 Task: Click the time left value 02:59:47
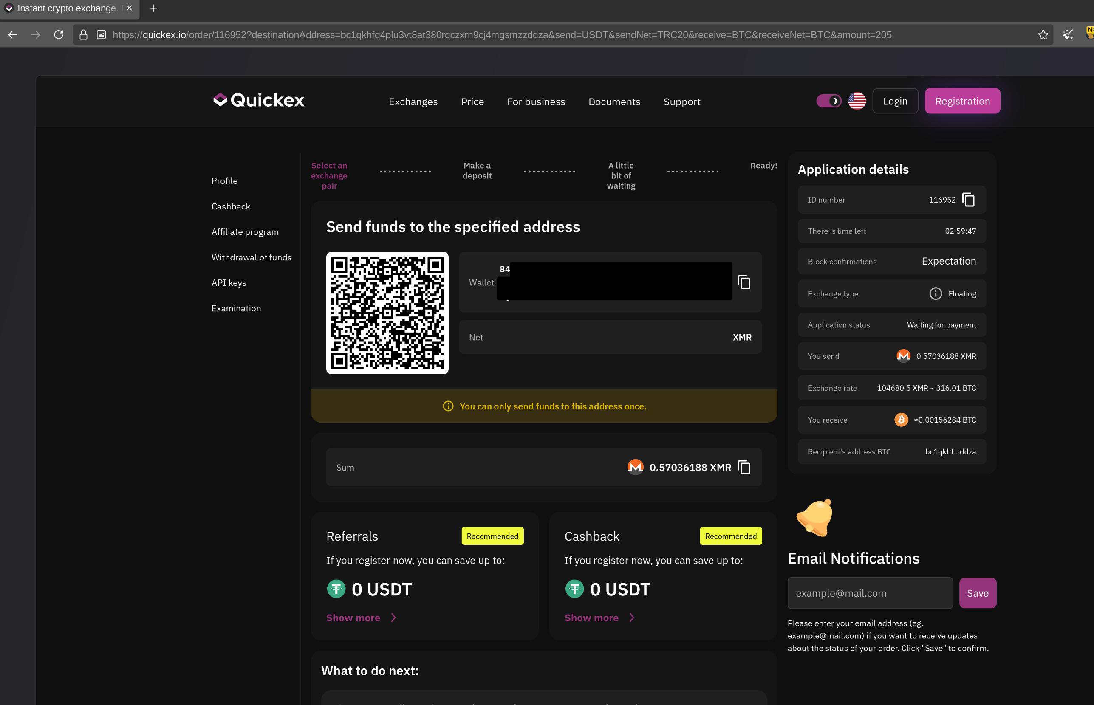click(x=960, y=231)
